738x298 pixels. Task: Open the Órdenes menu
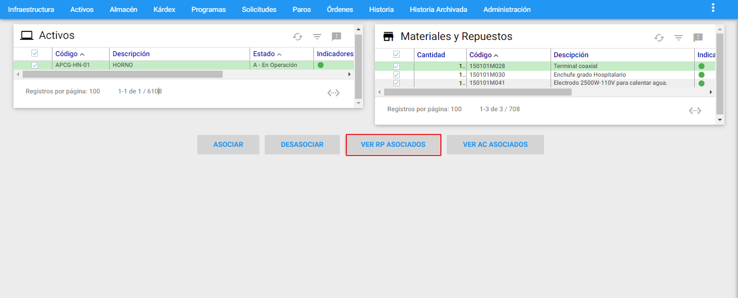340,10
